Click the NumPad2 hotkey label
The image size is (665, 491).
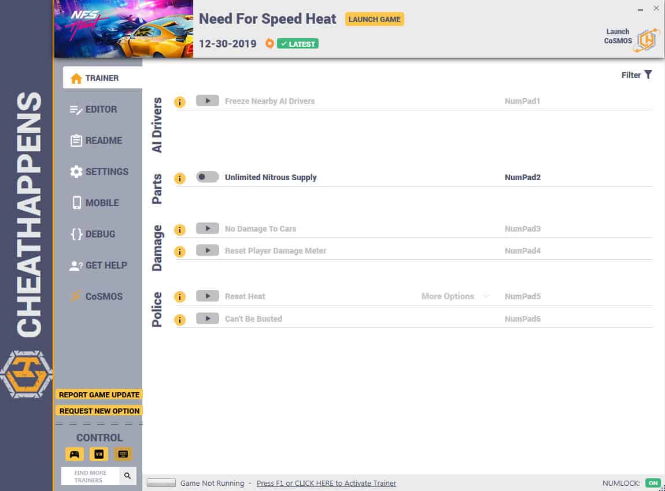(x=523, y=177)
